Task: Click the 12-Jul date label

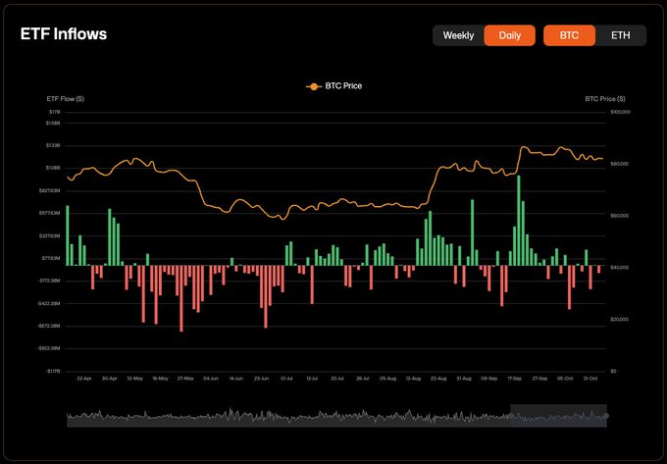Action: pyautogui.click(x=312, y=379)
